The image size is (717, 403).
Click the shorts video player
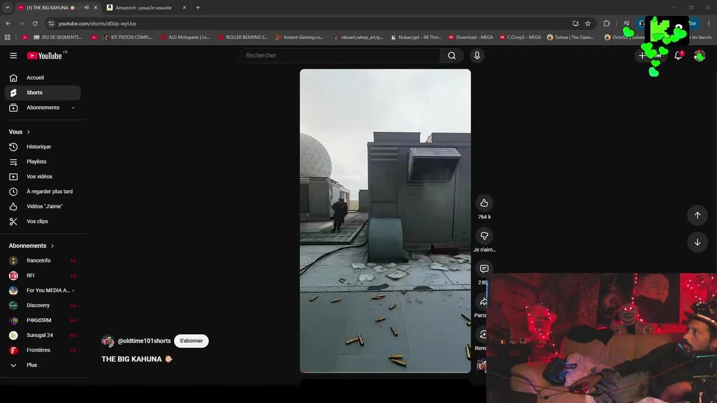click(385, 221)
